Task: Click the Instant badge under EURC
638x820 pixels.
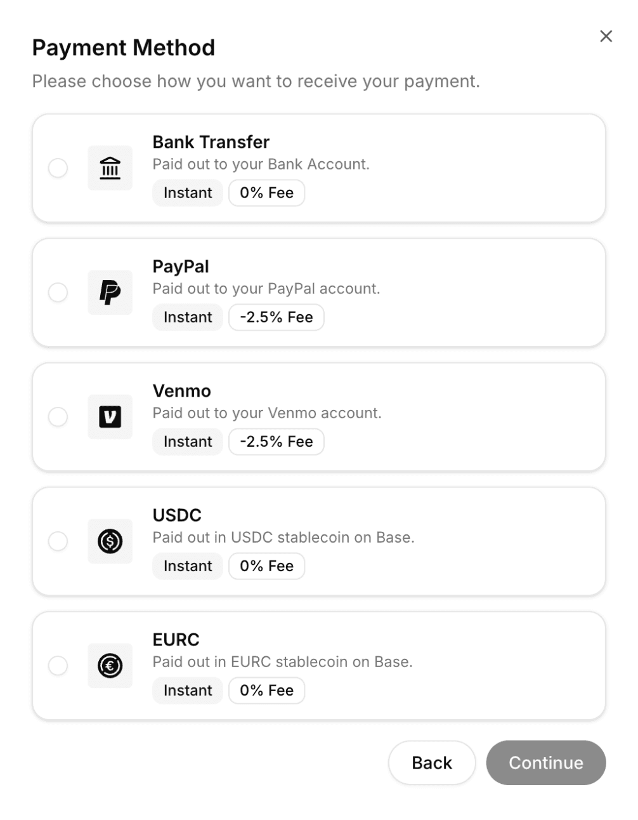Action: pos(187,691)
